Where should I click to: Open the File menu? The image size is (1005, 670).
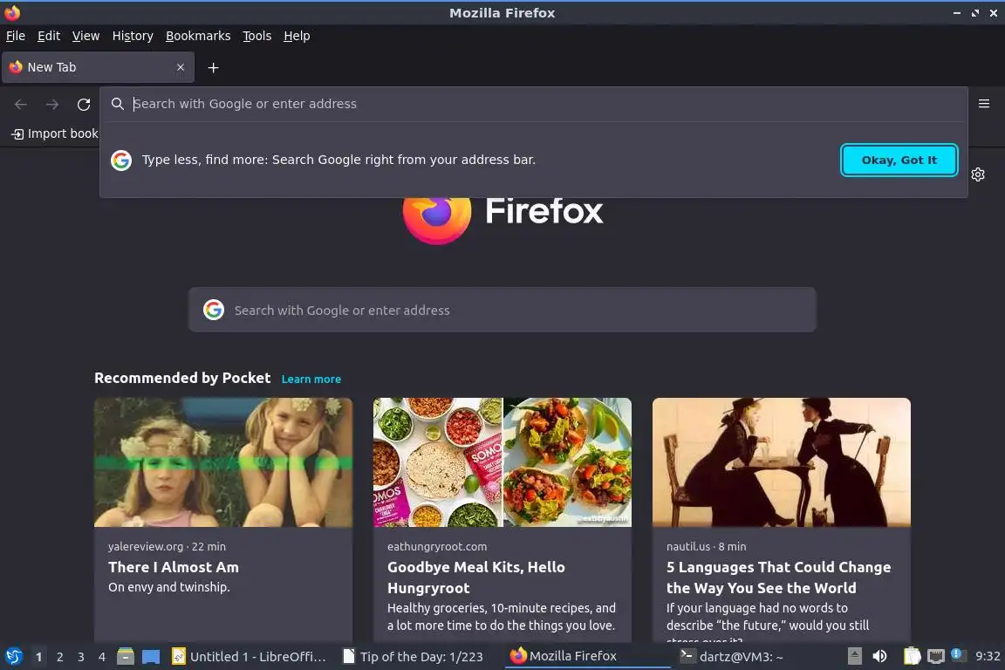[x=16, y=36]
